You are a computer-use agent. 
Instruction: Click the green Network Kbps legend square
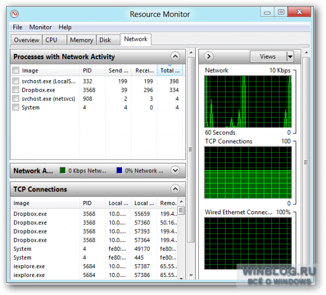pyautogui.click(x=63, y=170)
